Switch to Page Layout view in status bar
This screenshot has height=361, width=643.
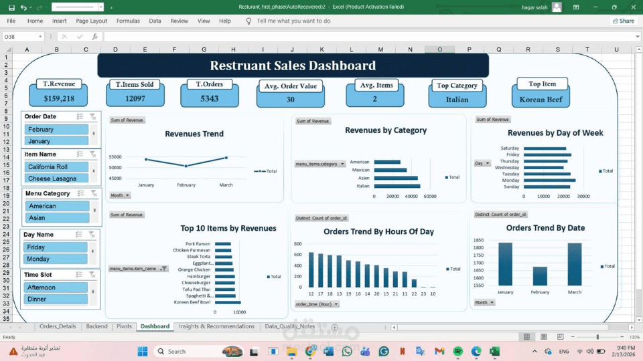[543, 337]
